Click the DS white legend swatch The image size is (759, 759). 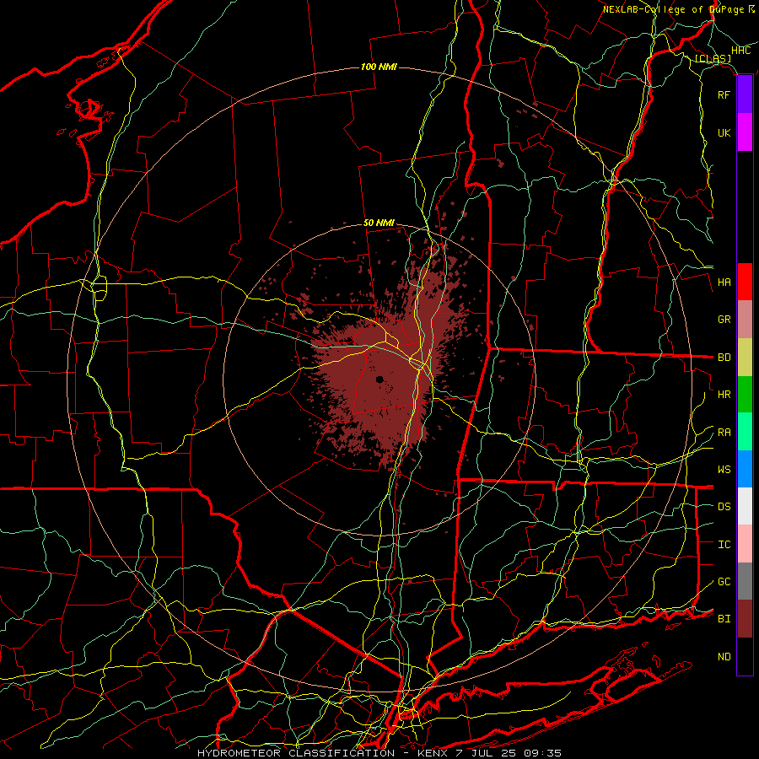pos(745,506)
